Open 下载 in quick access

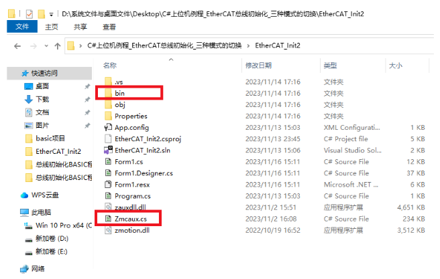pyautogui.click(x=42, y=99)
